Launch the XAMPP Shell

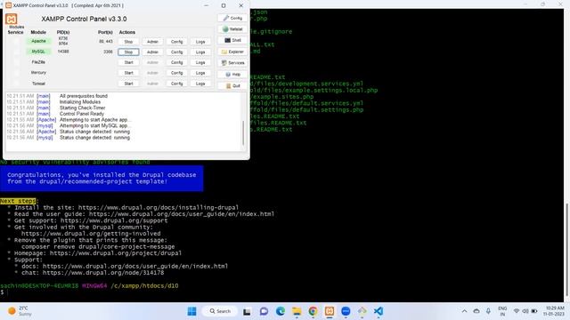pyautogui.click(x=232, y=40)
